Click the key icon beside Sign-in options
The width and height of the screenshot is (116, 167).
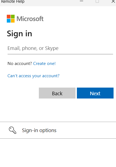click(x=12, y=130)
